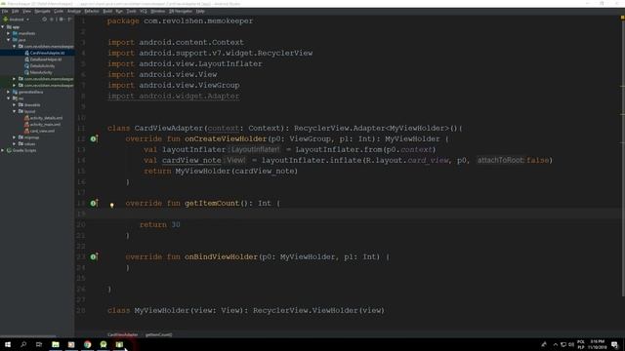Select activity_main.xml layout file
625x351 pixels.
point(42,124)
